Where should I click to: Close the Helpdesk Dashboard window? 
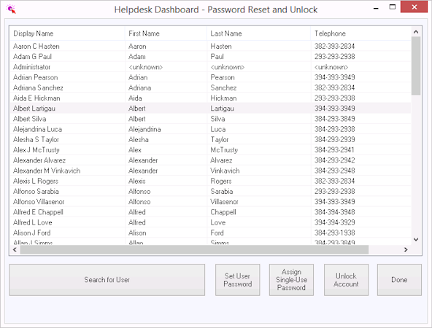click(x=414, y=7)
